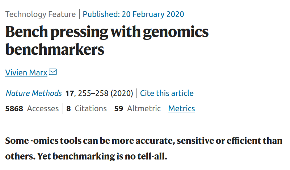Click the 59 Altmetric score
Viewport: 290px width, 170px height.
point(138,108)
